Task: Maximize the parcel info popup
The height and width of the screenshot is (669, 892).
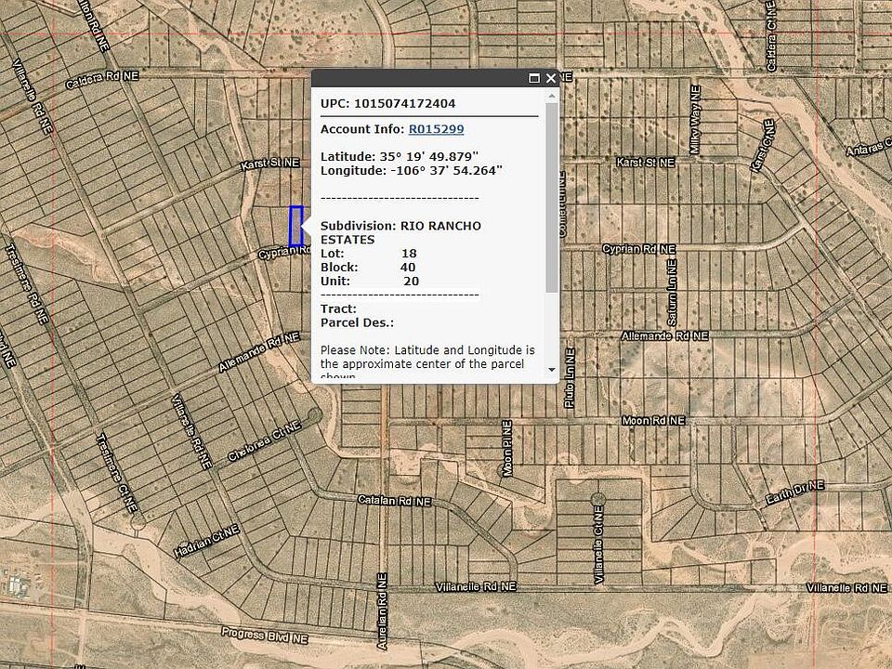Action: [534, 79]
